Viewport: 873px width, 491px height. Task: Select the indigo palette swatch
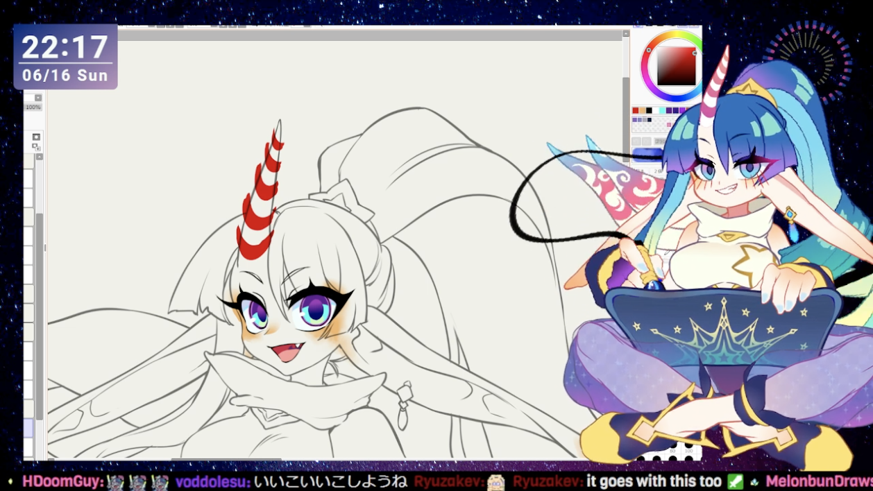click(676, 110)
